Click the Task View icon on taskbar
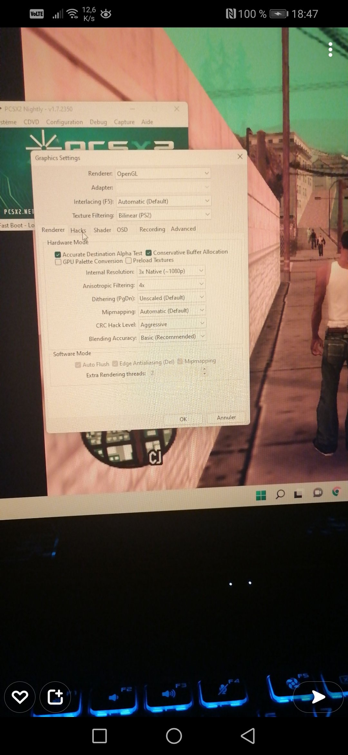This screenshot has width=348, height=755. click(298, 494)
